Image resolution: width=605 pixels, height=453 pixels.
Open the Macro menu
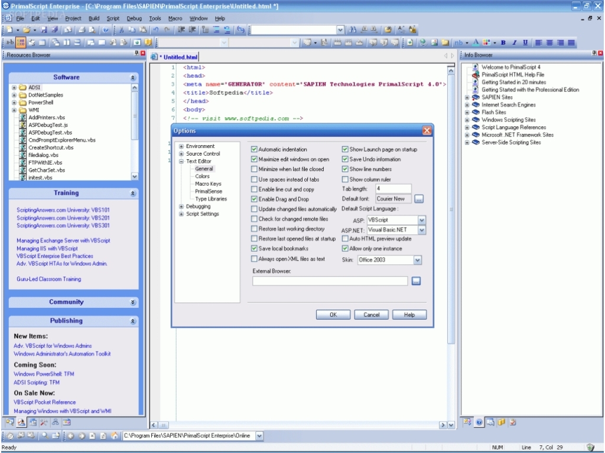175,18
